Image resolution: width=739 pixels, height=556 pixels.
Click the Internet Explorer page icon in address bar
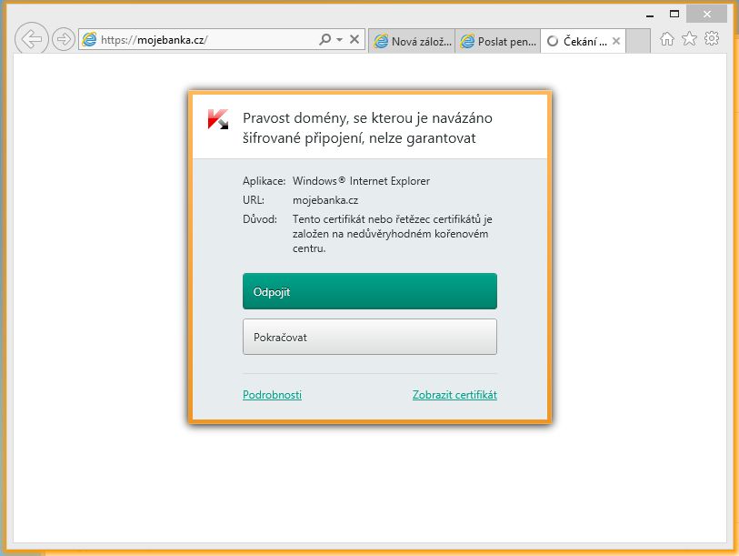pos(89,40)
